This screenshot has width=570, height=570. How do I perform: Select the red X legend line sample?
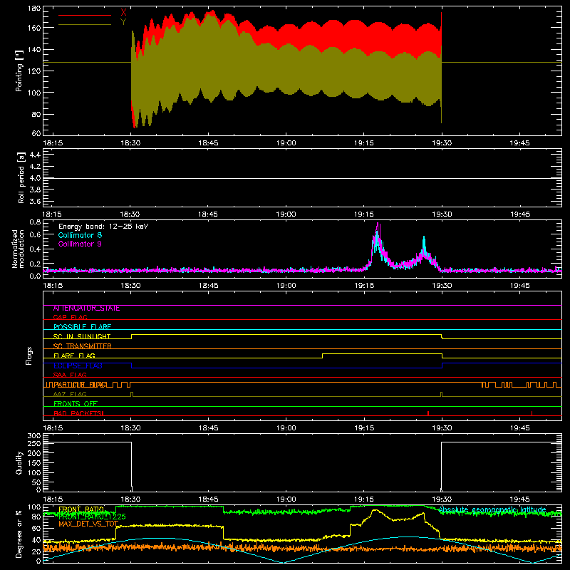coord(85,15)
